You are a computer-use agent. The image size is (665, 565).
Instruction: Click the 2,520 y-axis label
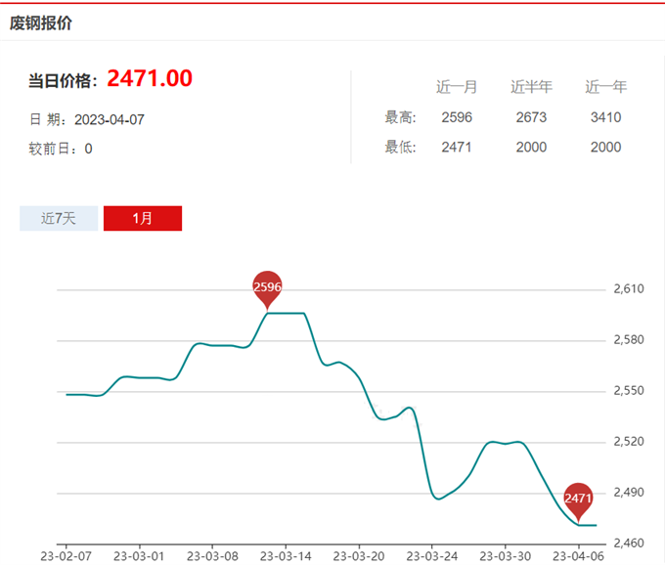pos(629,442)
